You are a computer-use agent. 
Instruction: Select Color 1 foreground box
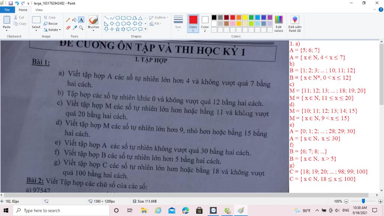(x=193, y=24)
